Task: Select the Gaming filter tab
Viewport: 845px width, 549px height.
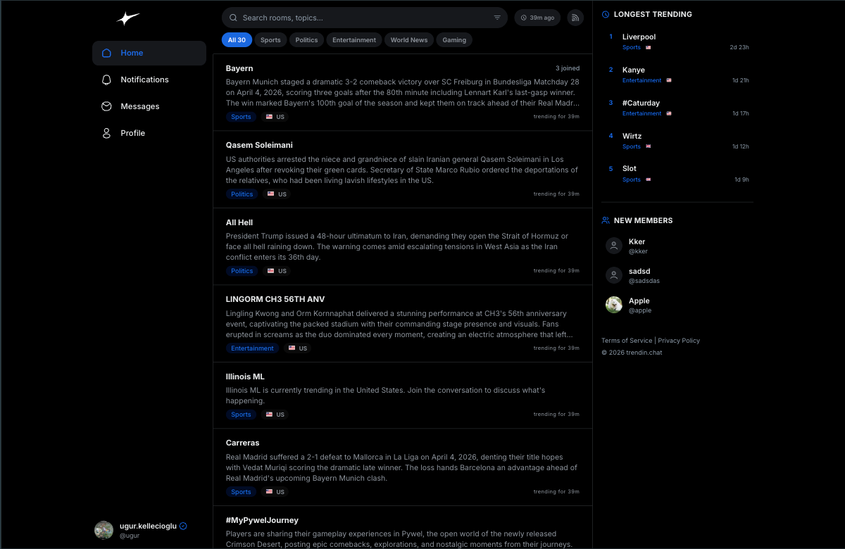Action: pyautogui.click(x=454, y=40)
